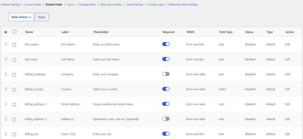Click 'Enter your first name' placeholder text

[106, 44]
